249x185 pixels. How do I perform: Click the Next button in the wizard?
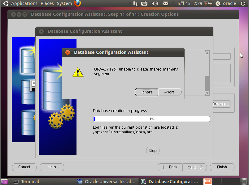pos(194,167)
